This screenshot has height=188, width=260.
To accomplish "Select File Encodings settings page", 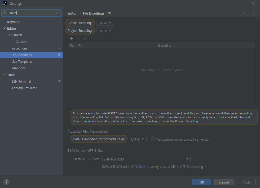I will (32, 55).
